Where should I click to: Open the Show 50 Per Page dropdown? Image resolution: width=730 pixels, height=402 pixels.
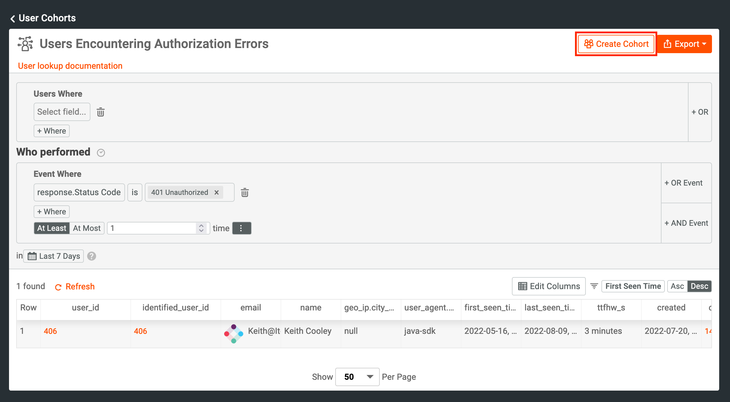(x=357, y=377)
